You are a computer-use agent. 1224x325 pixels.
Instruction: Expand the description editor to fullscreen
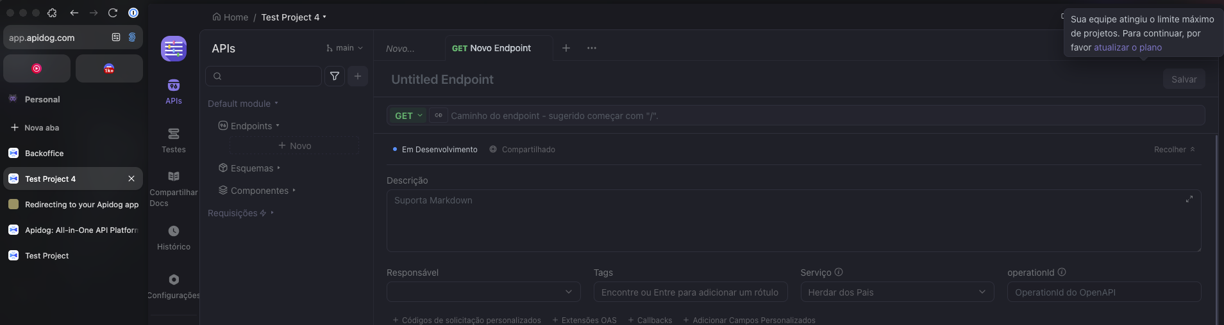pos(1189,200)
